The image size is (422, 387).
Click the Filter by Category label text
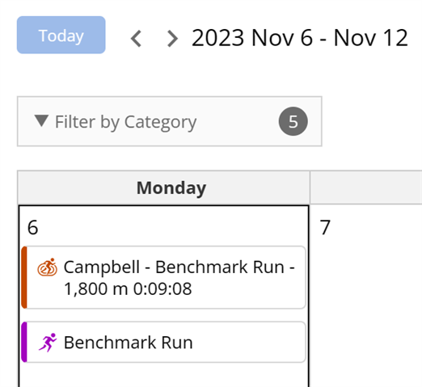(x=125, y=122)
